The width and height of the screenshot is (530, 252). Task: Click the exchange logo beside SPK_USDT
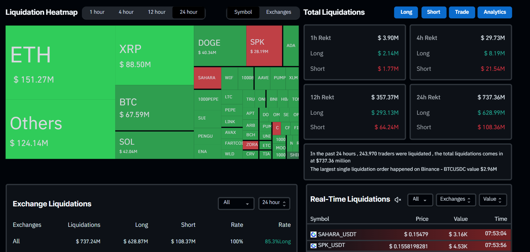click(313, 246)
